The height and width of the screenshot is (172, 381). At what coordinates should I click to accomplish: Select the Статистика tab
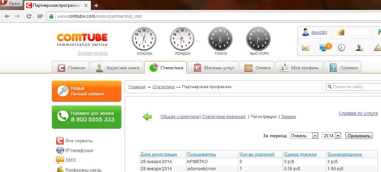(x=165, y=68)
